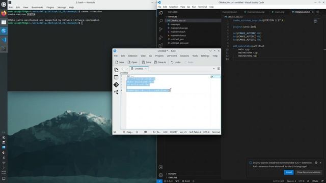Viewport: 326px width, 183px height.
Task: Open the LSP Client menu in Kate
Action: pos(172,56)
